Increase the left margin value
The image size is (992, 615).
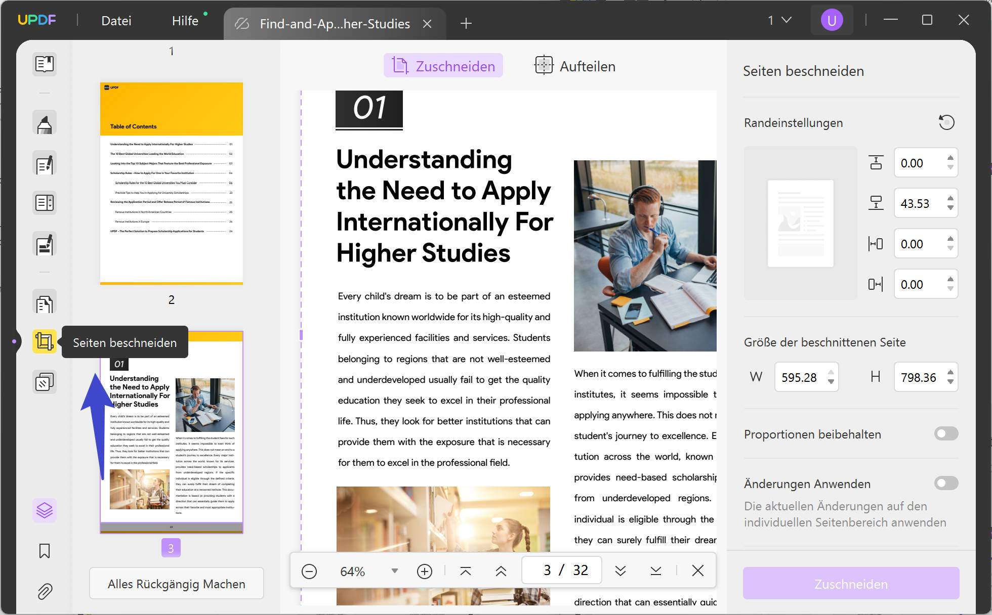[x=950, y=239]
